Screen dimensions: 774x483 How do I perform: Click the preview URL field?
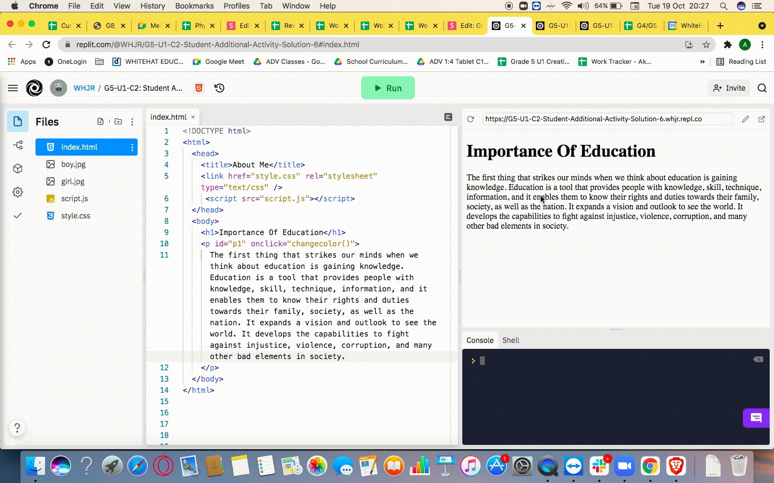tap(607, 119)
